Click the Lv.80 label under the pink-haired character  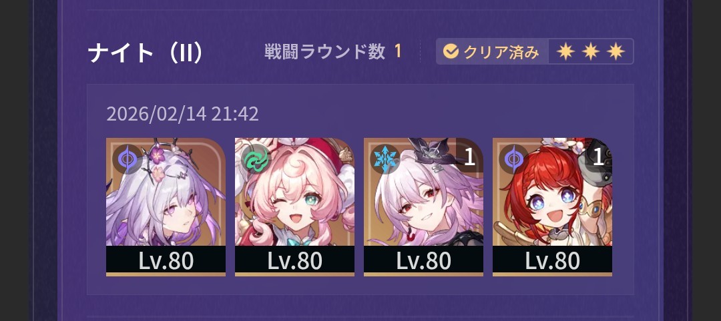tap(295, 260)
